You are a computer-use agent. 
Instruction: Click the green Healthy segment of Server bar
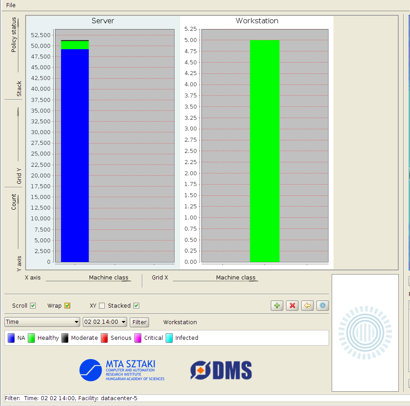75,45
